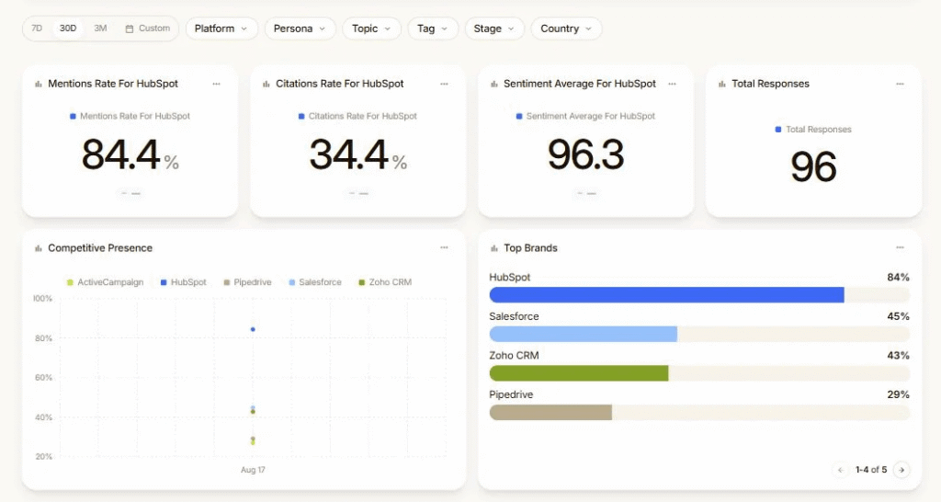
Task: Toggle Zoho CRM series in chart legend
Action: 385,282
